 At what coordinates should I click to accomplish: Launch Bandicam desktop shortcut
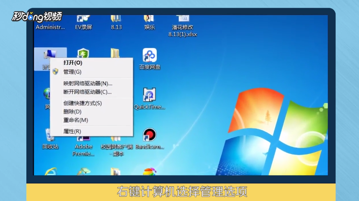coord(149,139)
